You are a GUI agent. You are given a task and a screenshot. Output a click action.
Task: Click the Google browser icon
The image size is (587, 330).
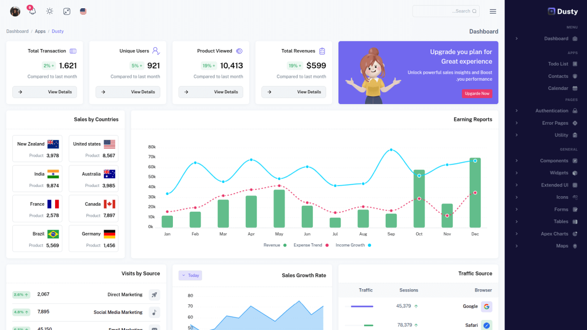coord(487,306)
